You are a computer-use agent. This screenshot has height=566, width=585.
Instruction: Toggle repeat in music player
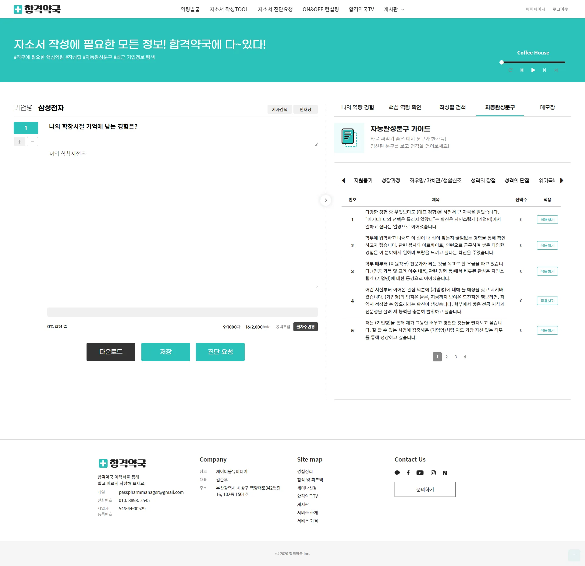tap(510, 70)
